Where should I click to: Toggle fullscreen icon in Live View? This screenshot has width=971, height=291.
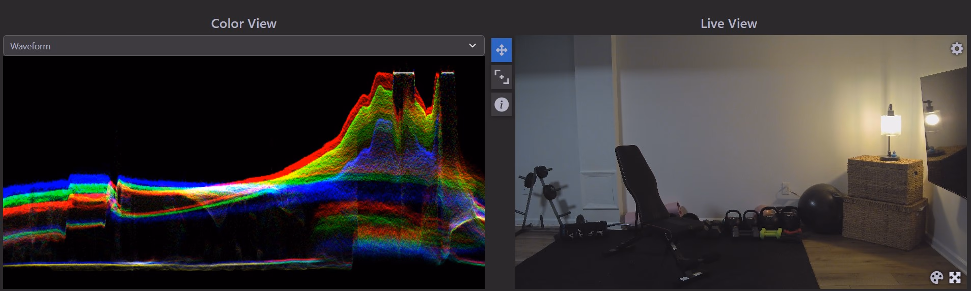(955, 277)
